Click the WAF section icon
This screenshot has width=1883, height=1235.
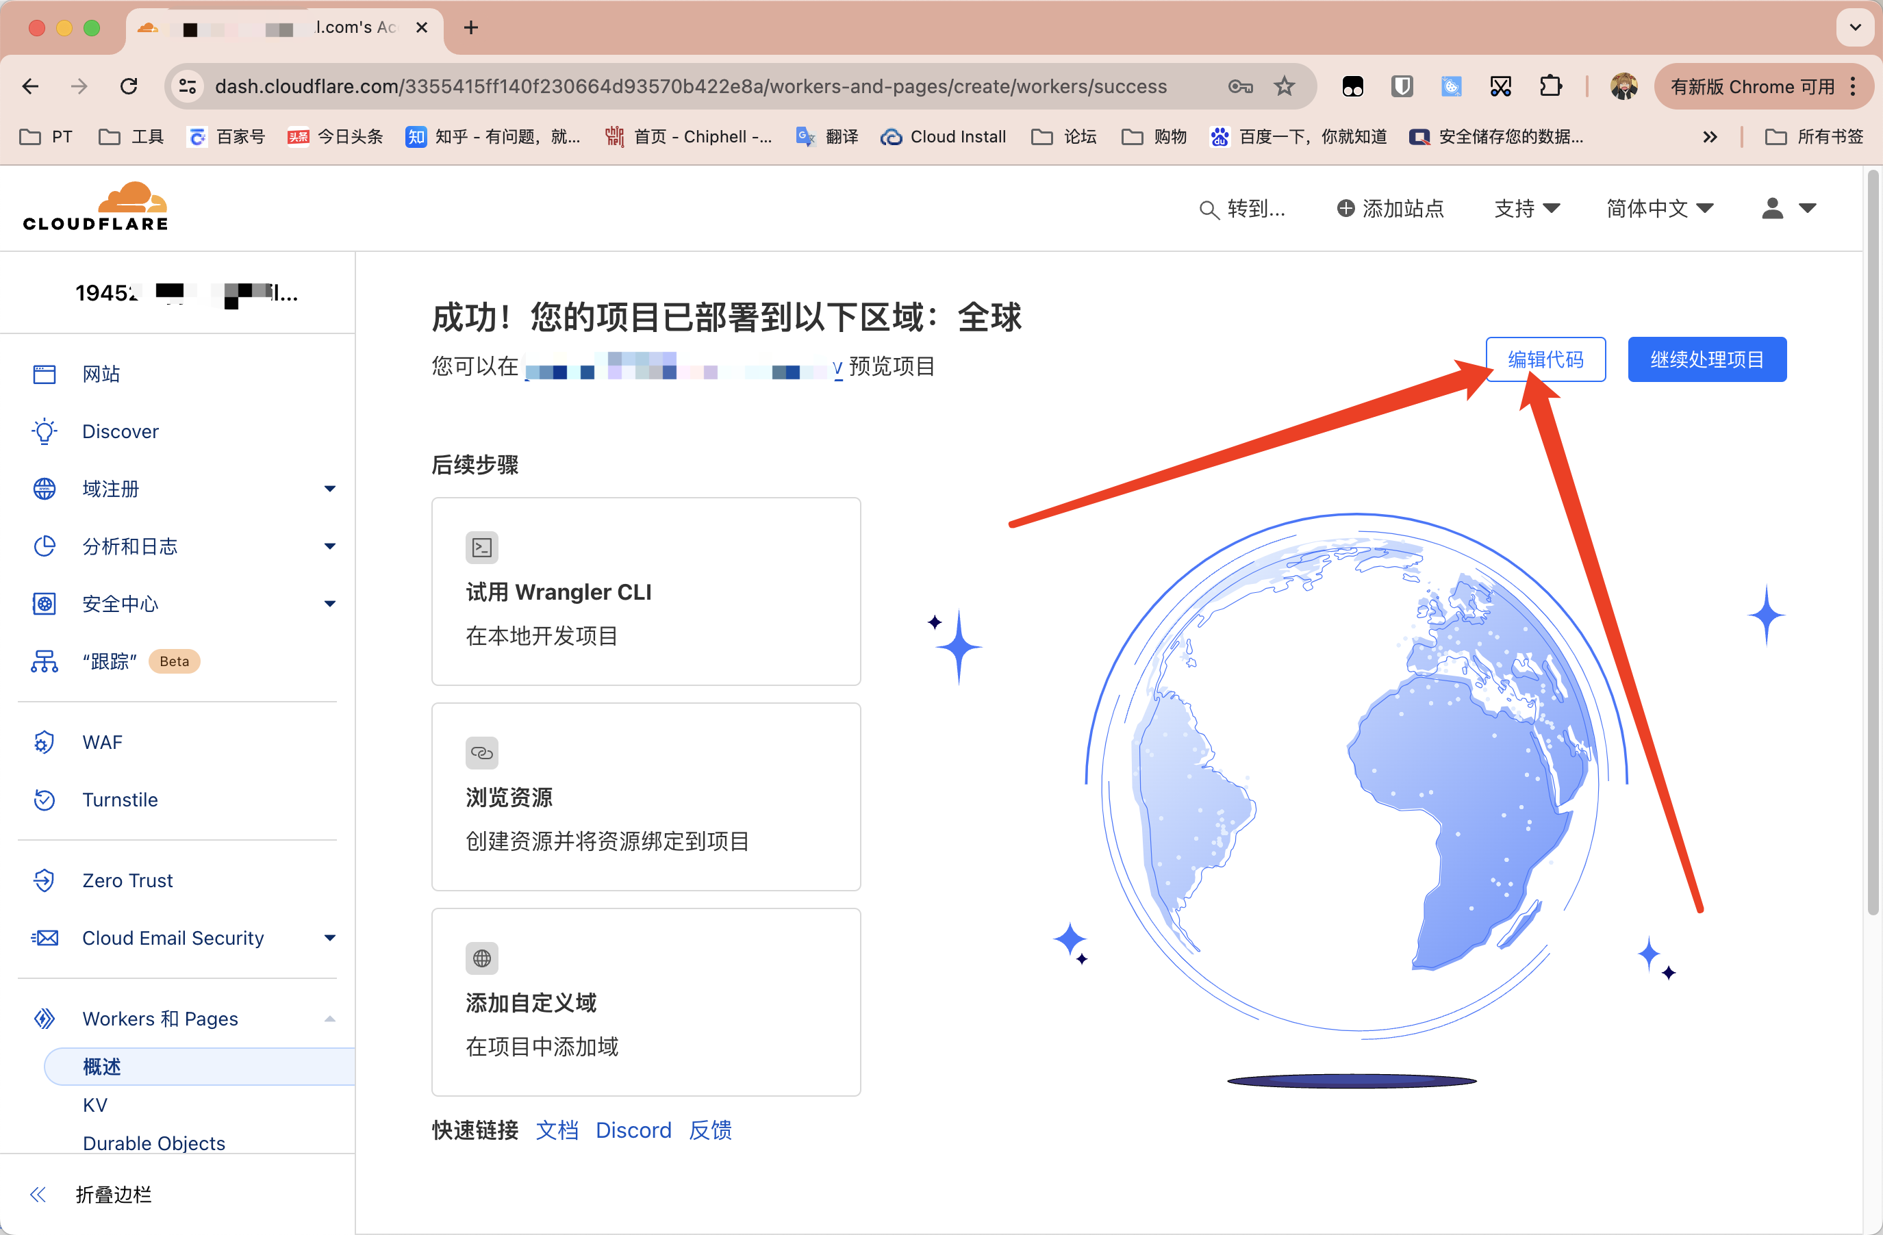[x=44, y=743]
